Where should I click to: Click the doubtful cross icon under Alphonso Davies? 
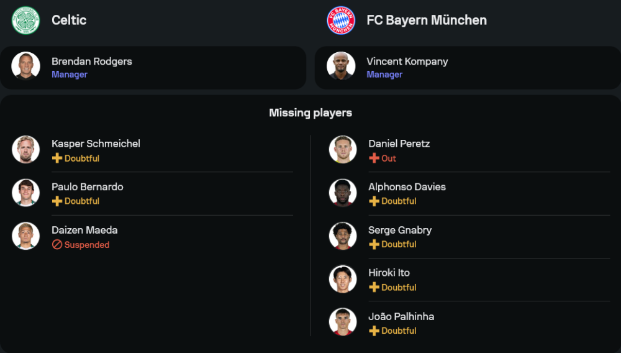click(x=374, y=201)
